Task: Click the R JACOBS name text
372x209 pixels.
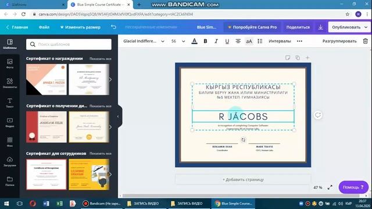Action: [x=243, y=117]
